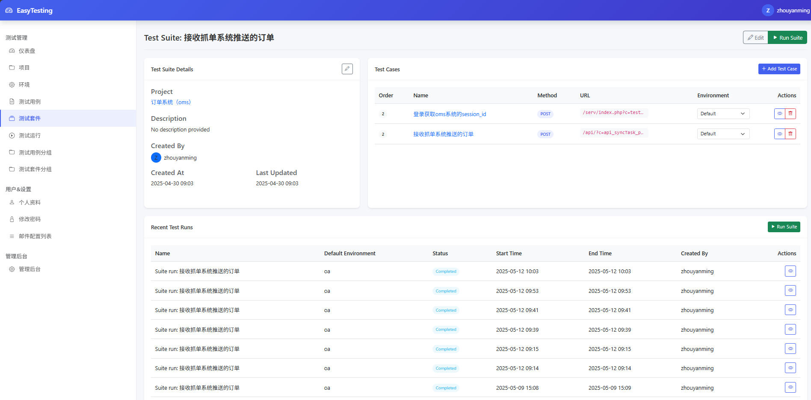Click the 管理后台 gear icon
The width and height of the screenshot is (811, 400).
(x=12, y=269)
